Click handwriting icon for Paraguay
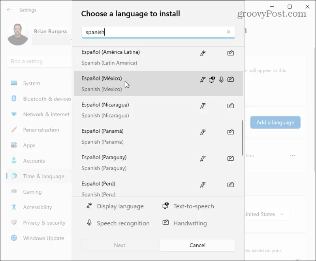Image resolution: width=316 pixels, height=261 pixels. 231,158
